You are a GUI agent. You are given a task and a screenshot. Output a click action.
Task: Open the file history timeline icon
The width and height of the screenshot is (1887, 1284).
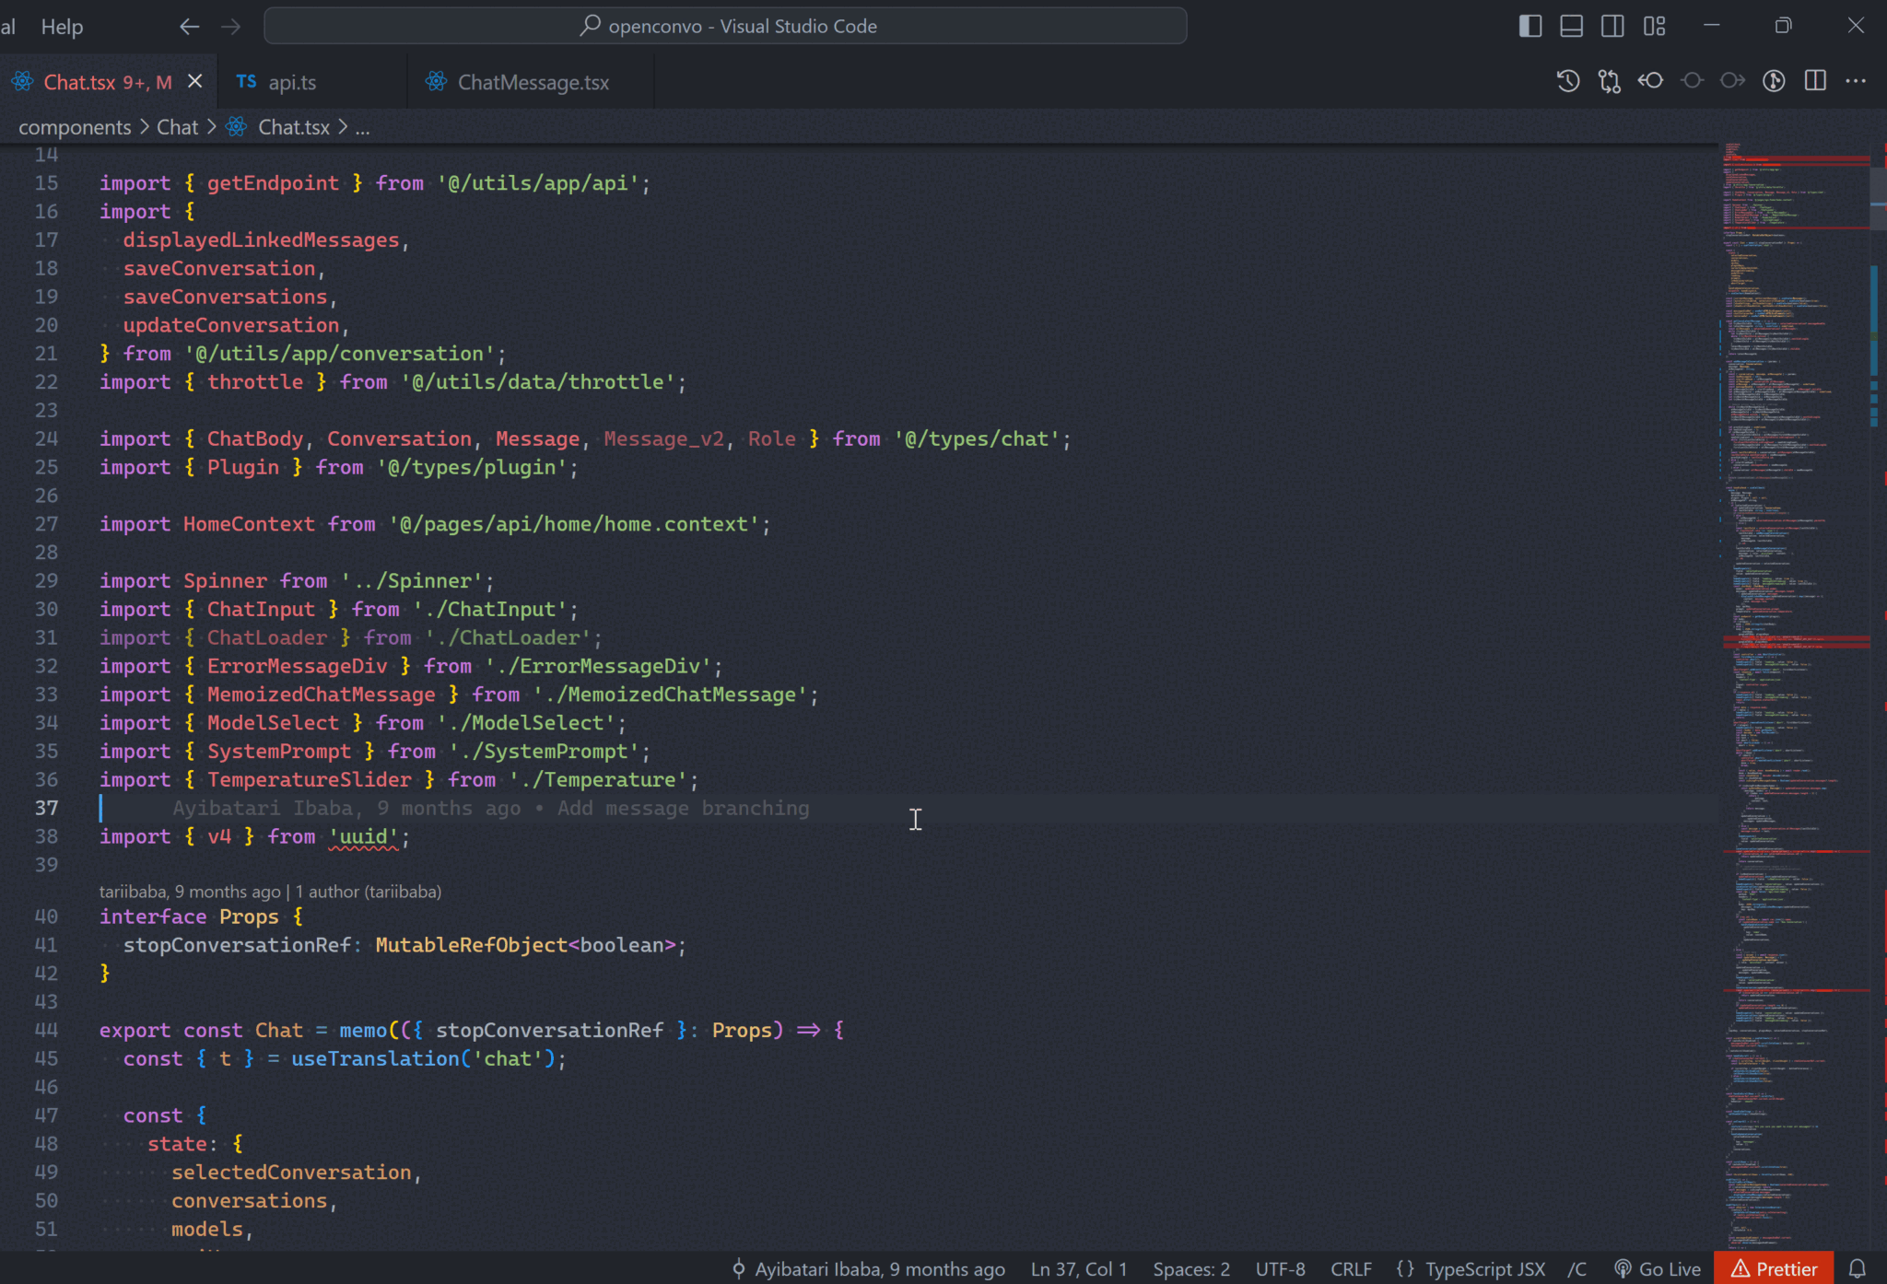coord(1568,81)
